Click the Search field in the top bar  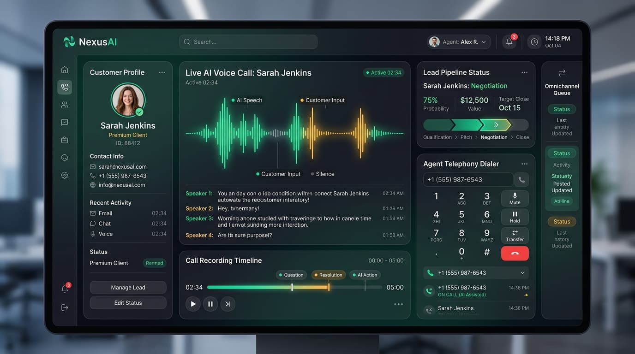point(248,42)
